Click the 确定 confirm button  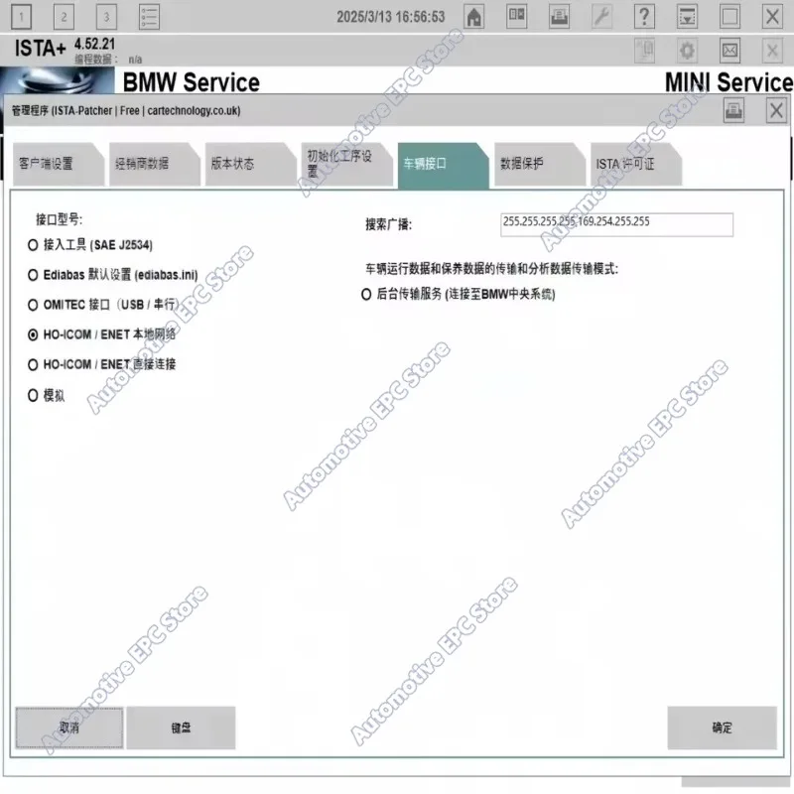click(722, 728)
